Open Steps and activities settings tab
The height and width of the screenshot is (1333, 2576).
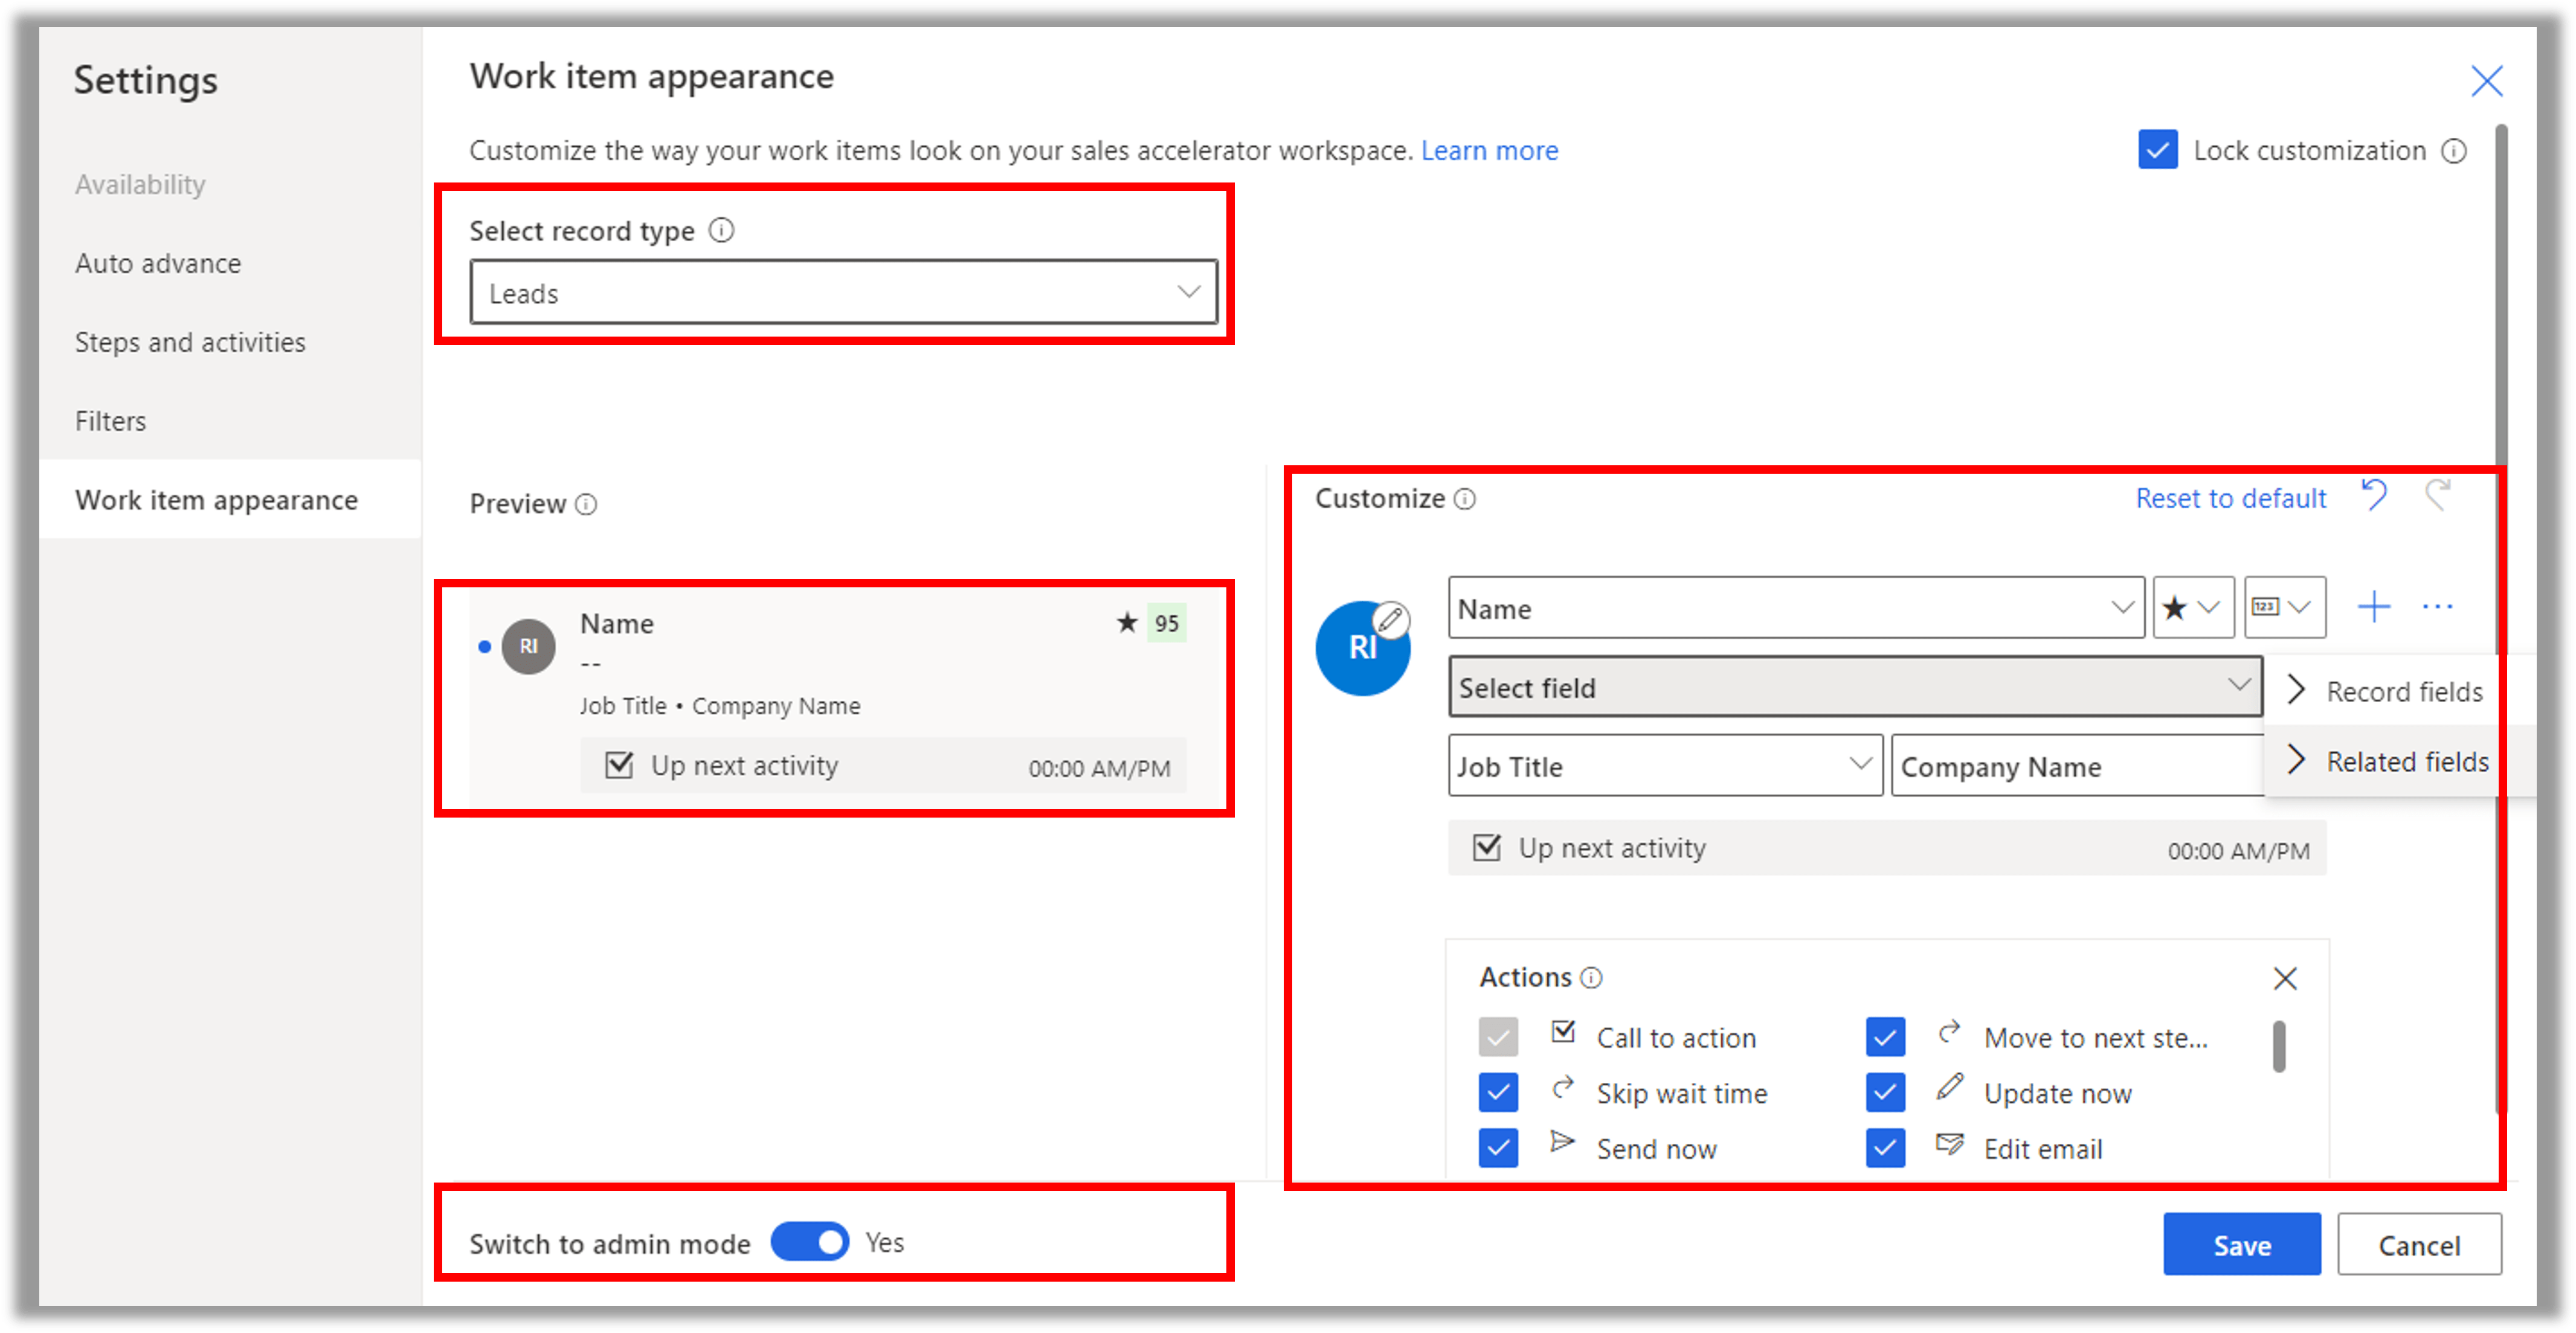coord(190,342)
